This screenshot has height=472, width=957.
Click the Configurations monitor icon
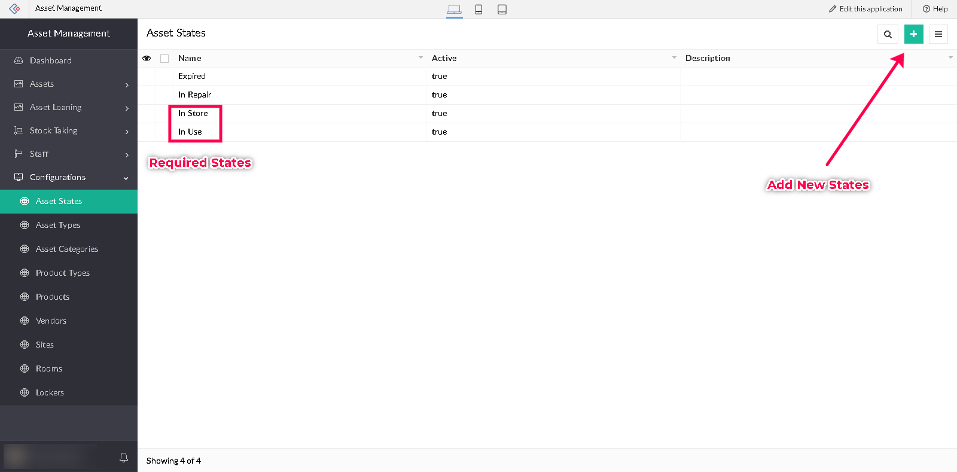point(19,177)
